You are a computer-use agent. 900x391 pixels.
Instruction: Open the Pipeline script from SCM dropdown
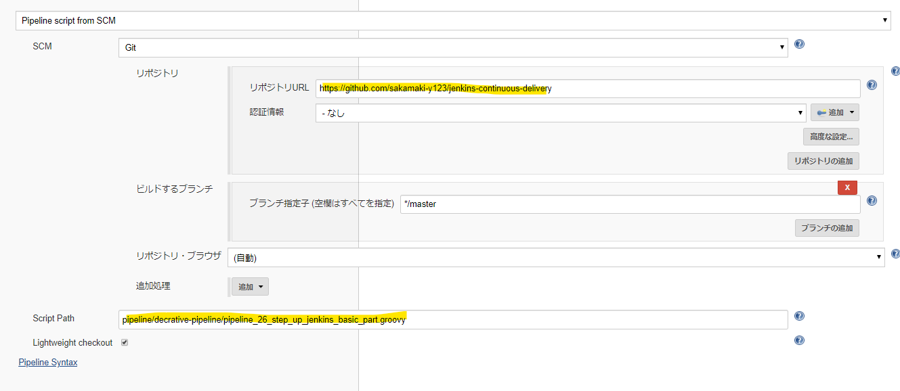pos(452,21)
